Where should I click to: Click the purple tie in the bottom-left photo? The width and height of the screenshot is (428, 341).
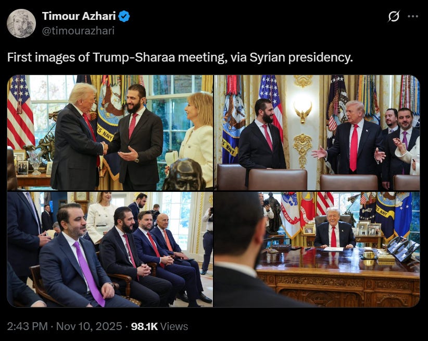click(90, 273)
